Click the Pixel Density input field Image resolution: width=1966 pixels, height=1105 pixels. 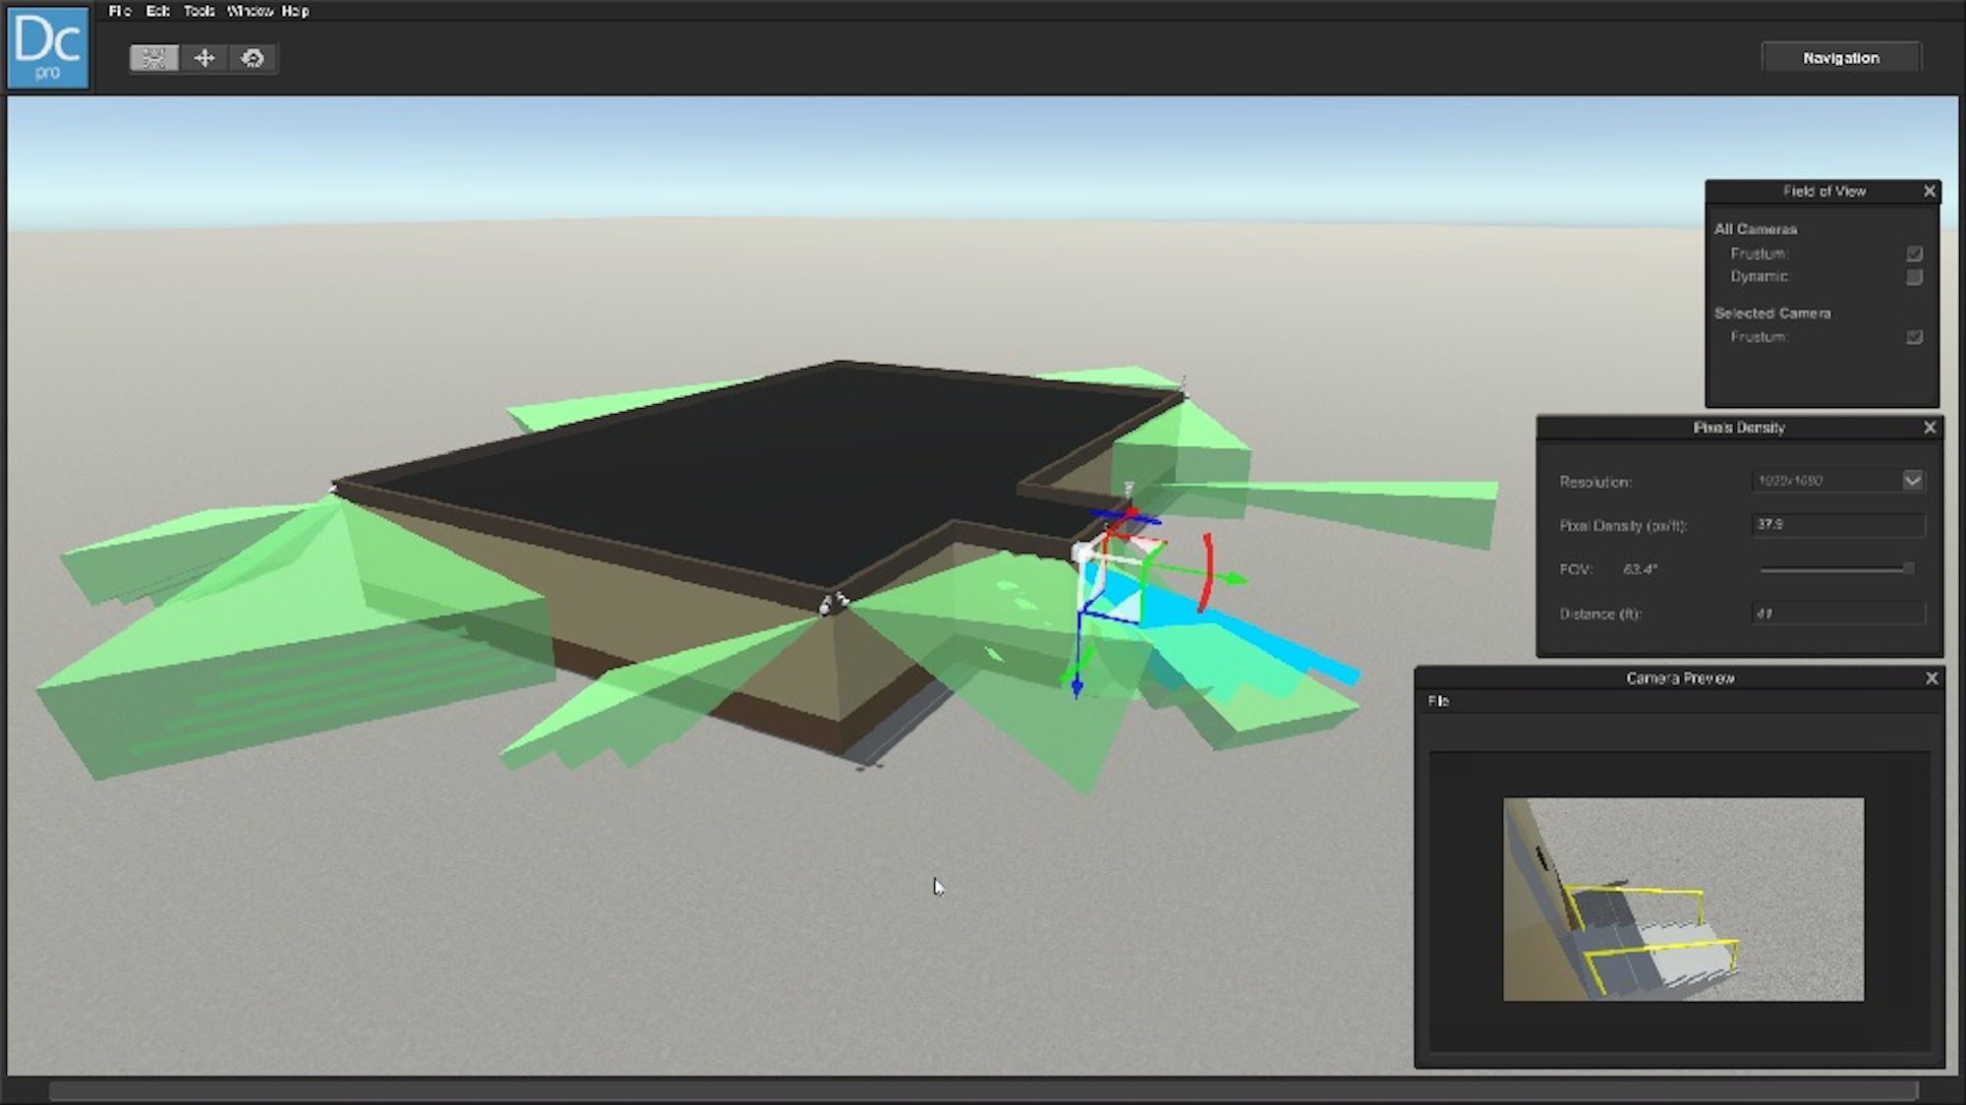click(1837, 525)
